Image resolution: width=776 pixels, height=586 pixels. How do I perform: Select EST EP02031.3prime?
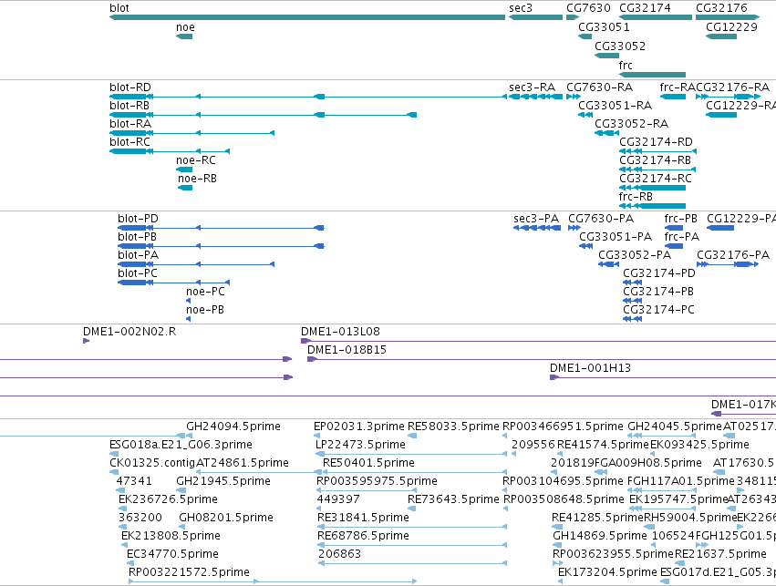click(316, 436)
